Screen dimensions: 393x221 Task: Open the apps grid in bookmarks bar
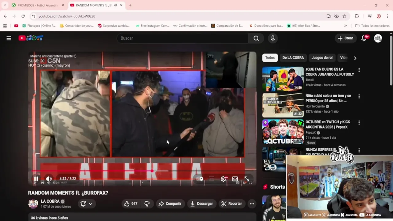5,26
